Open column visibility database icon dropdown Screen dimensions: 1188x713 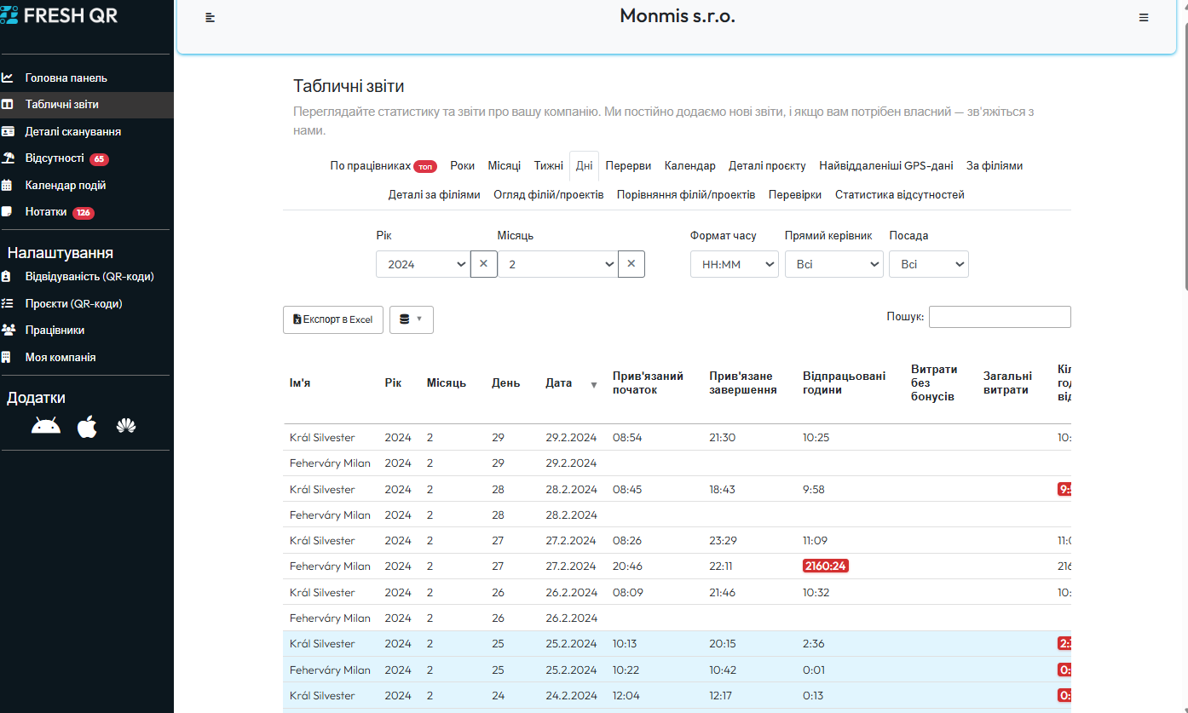411,319
